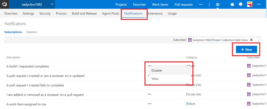Open the settings gear icon

pos(218,4)
